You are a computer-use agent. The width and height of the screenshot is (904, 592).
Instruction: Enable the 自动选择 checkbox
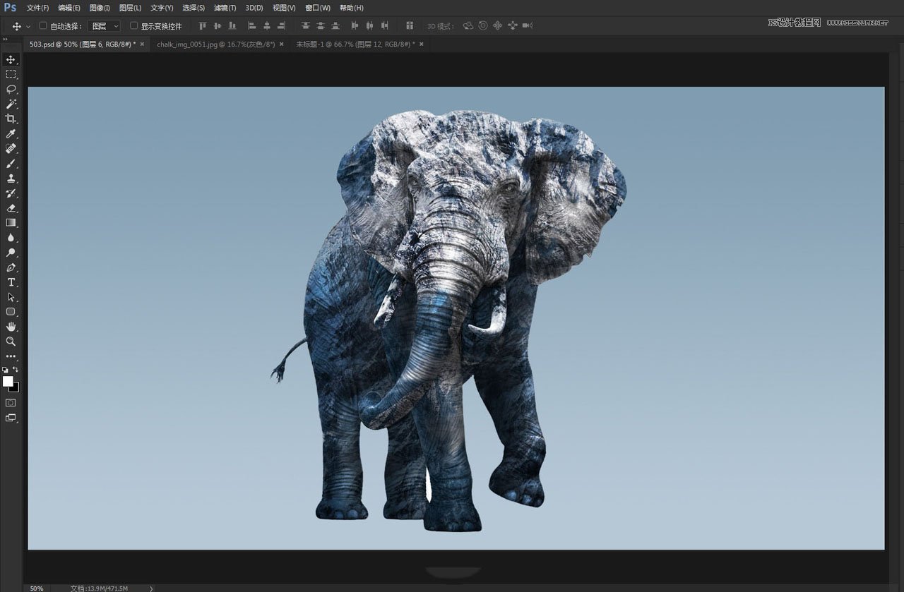pos(43,26)
